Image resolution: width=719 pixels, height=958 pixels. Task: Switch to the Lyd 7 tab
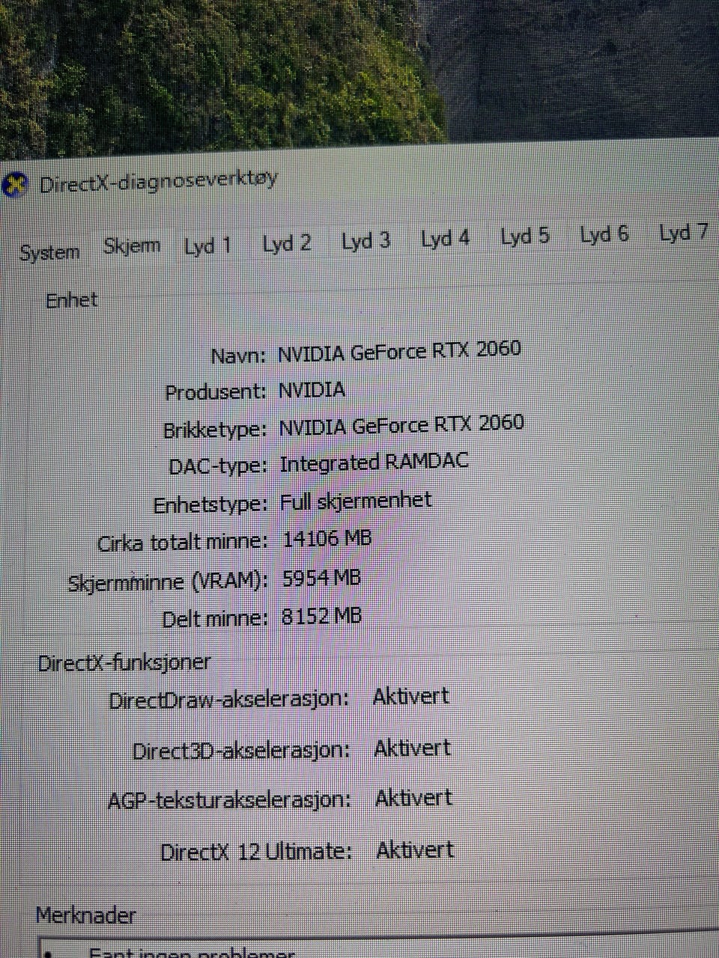[683, 232]
